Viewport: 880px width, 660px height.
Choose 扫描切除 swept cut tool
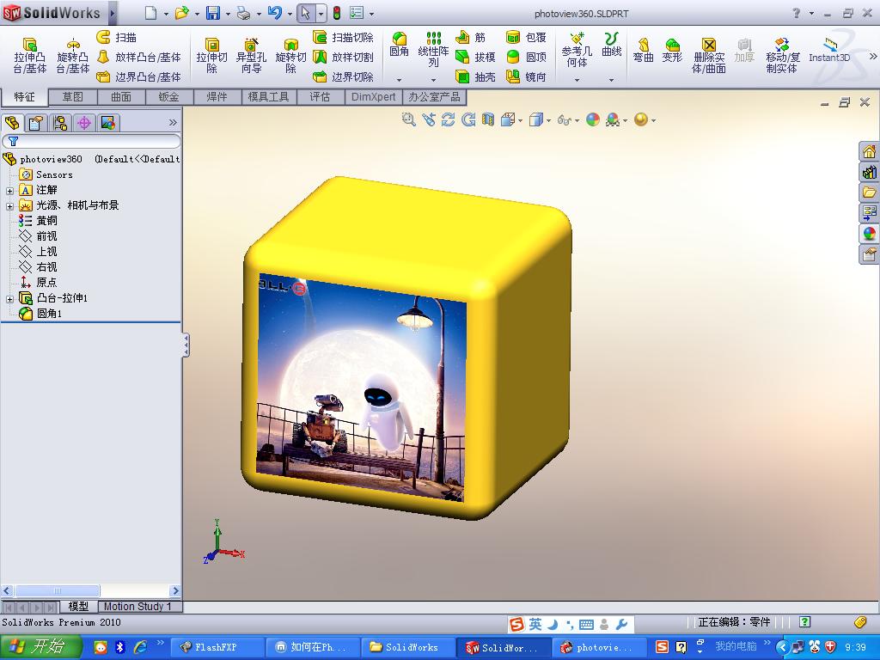coord(343,37)
